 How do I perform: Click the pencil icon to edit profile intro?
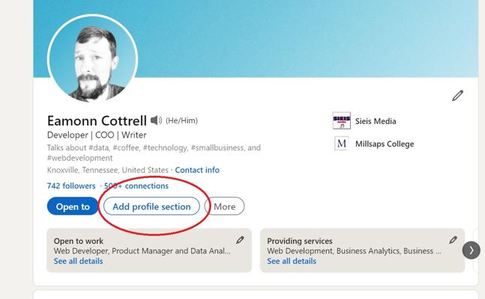[457, 95]
